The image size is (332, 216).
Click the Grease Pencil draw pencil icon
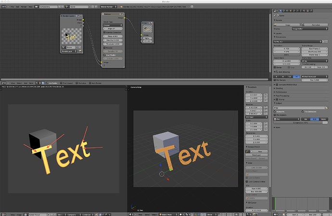247,152
